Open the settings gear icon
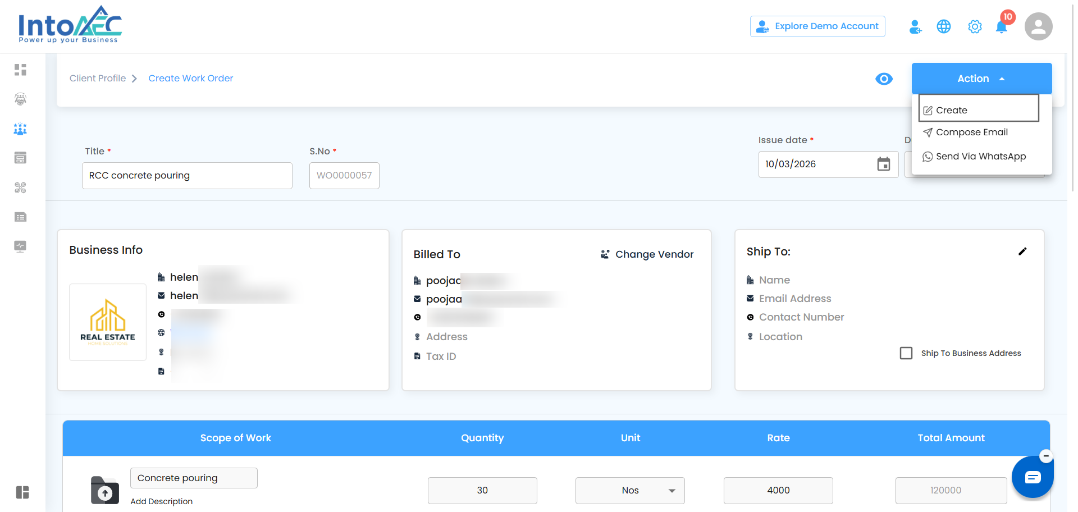 point(975,26)
